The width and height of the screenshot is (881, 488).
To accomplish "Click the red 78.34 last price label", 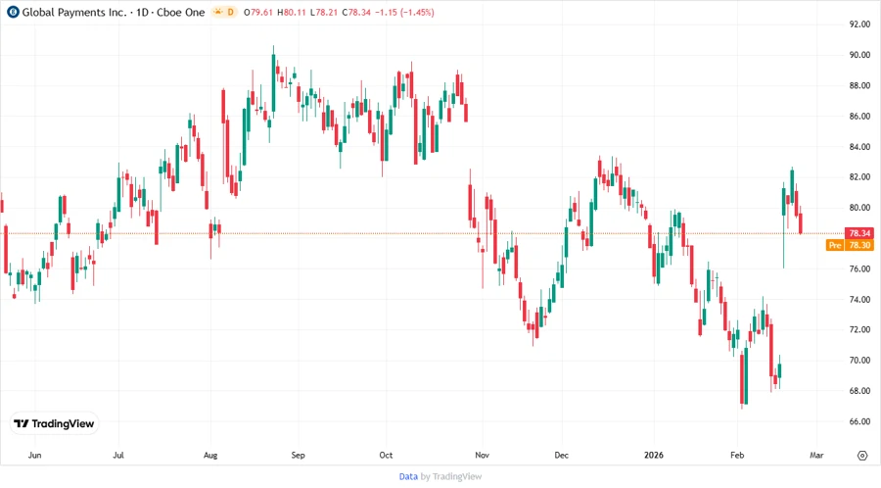I will coord(859,233).
